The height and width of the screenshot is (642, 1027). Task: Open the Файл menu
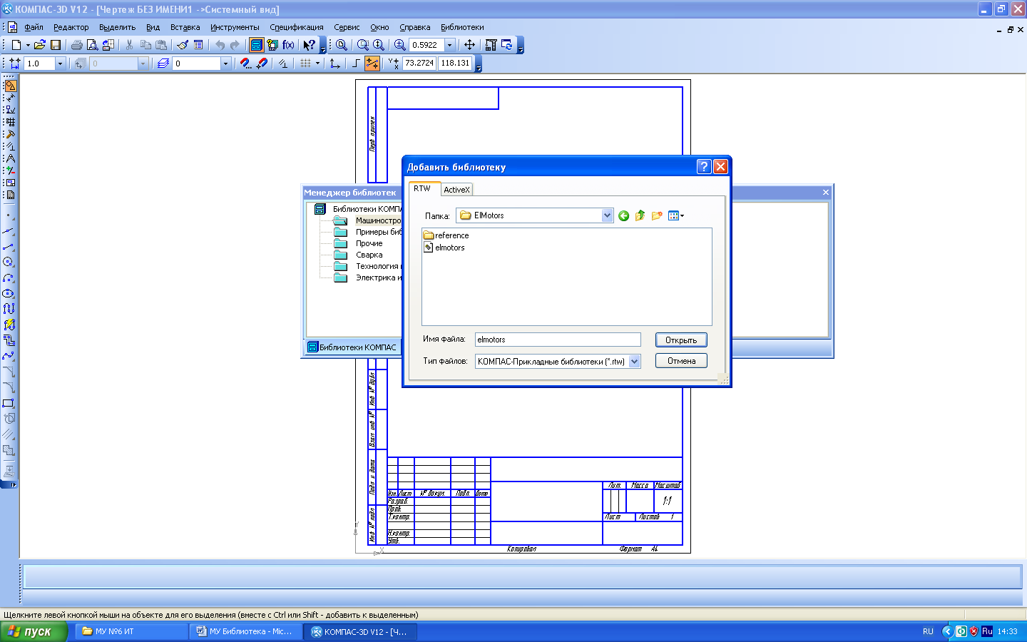click(x=34, y=27)
